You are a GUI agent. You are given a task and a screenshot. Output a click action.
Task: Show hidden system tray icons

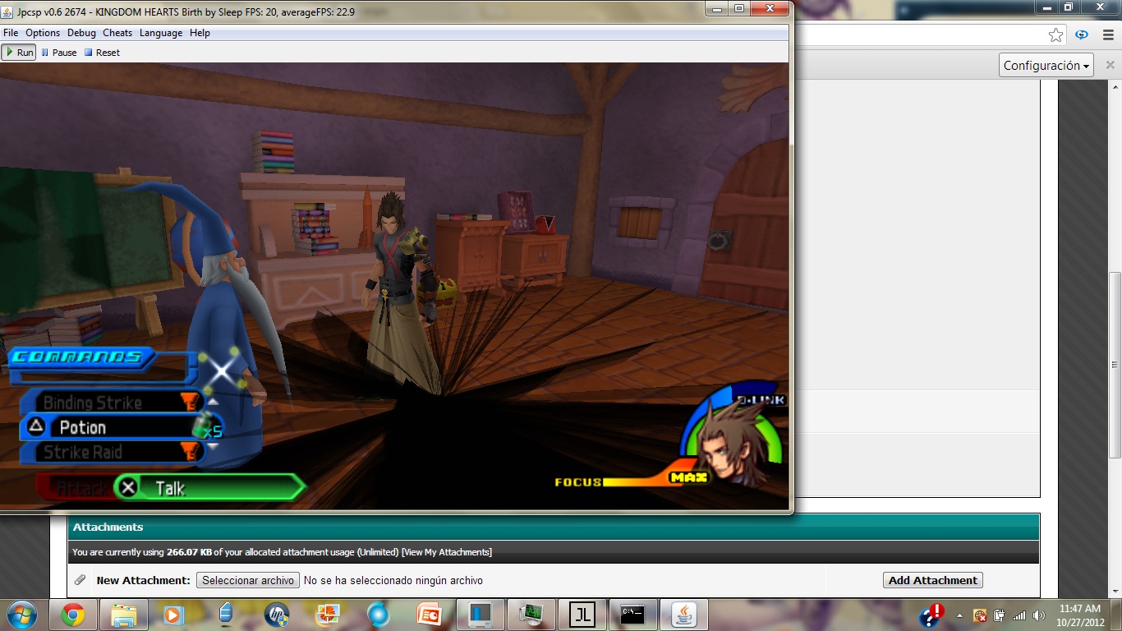point(959,615)
